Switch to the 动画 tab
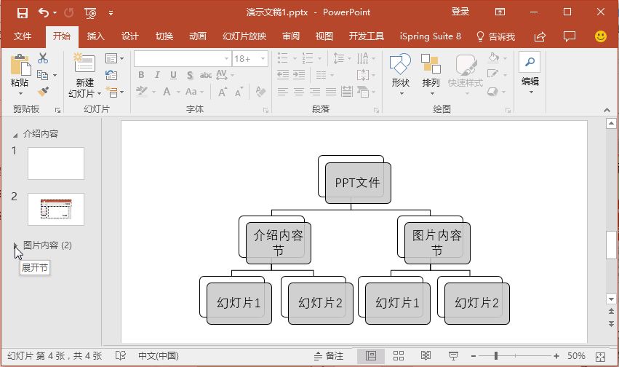 (x=198, y=36)
